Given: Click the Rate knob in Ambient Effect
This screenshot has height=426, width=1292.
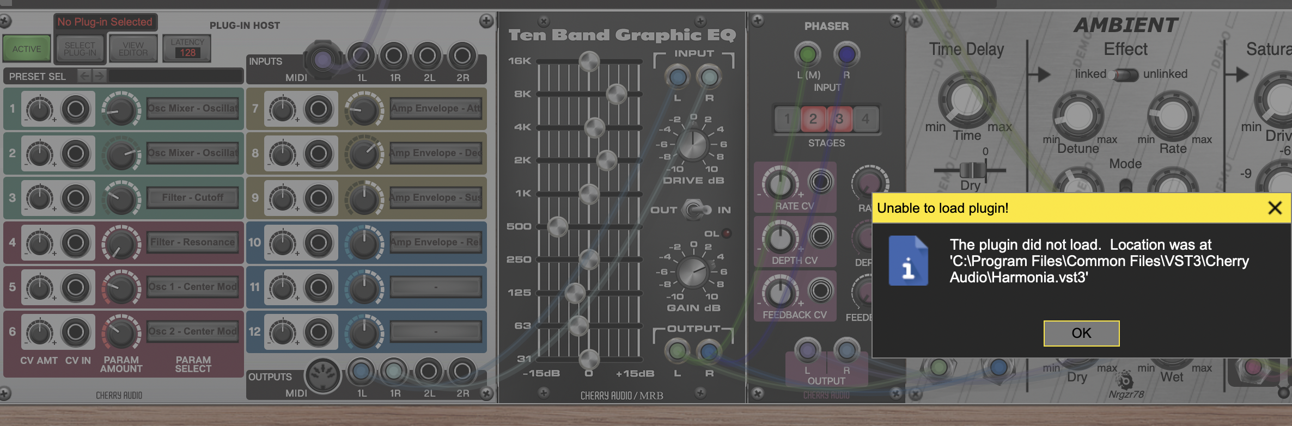Looking at the screenshot, I should click(x=1173, y=116).
